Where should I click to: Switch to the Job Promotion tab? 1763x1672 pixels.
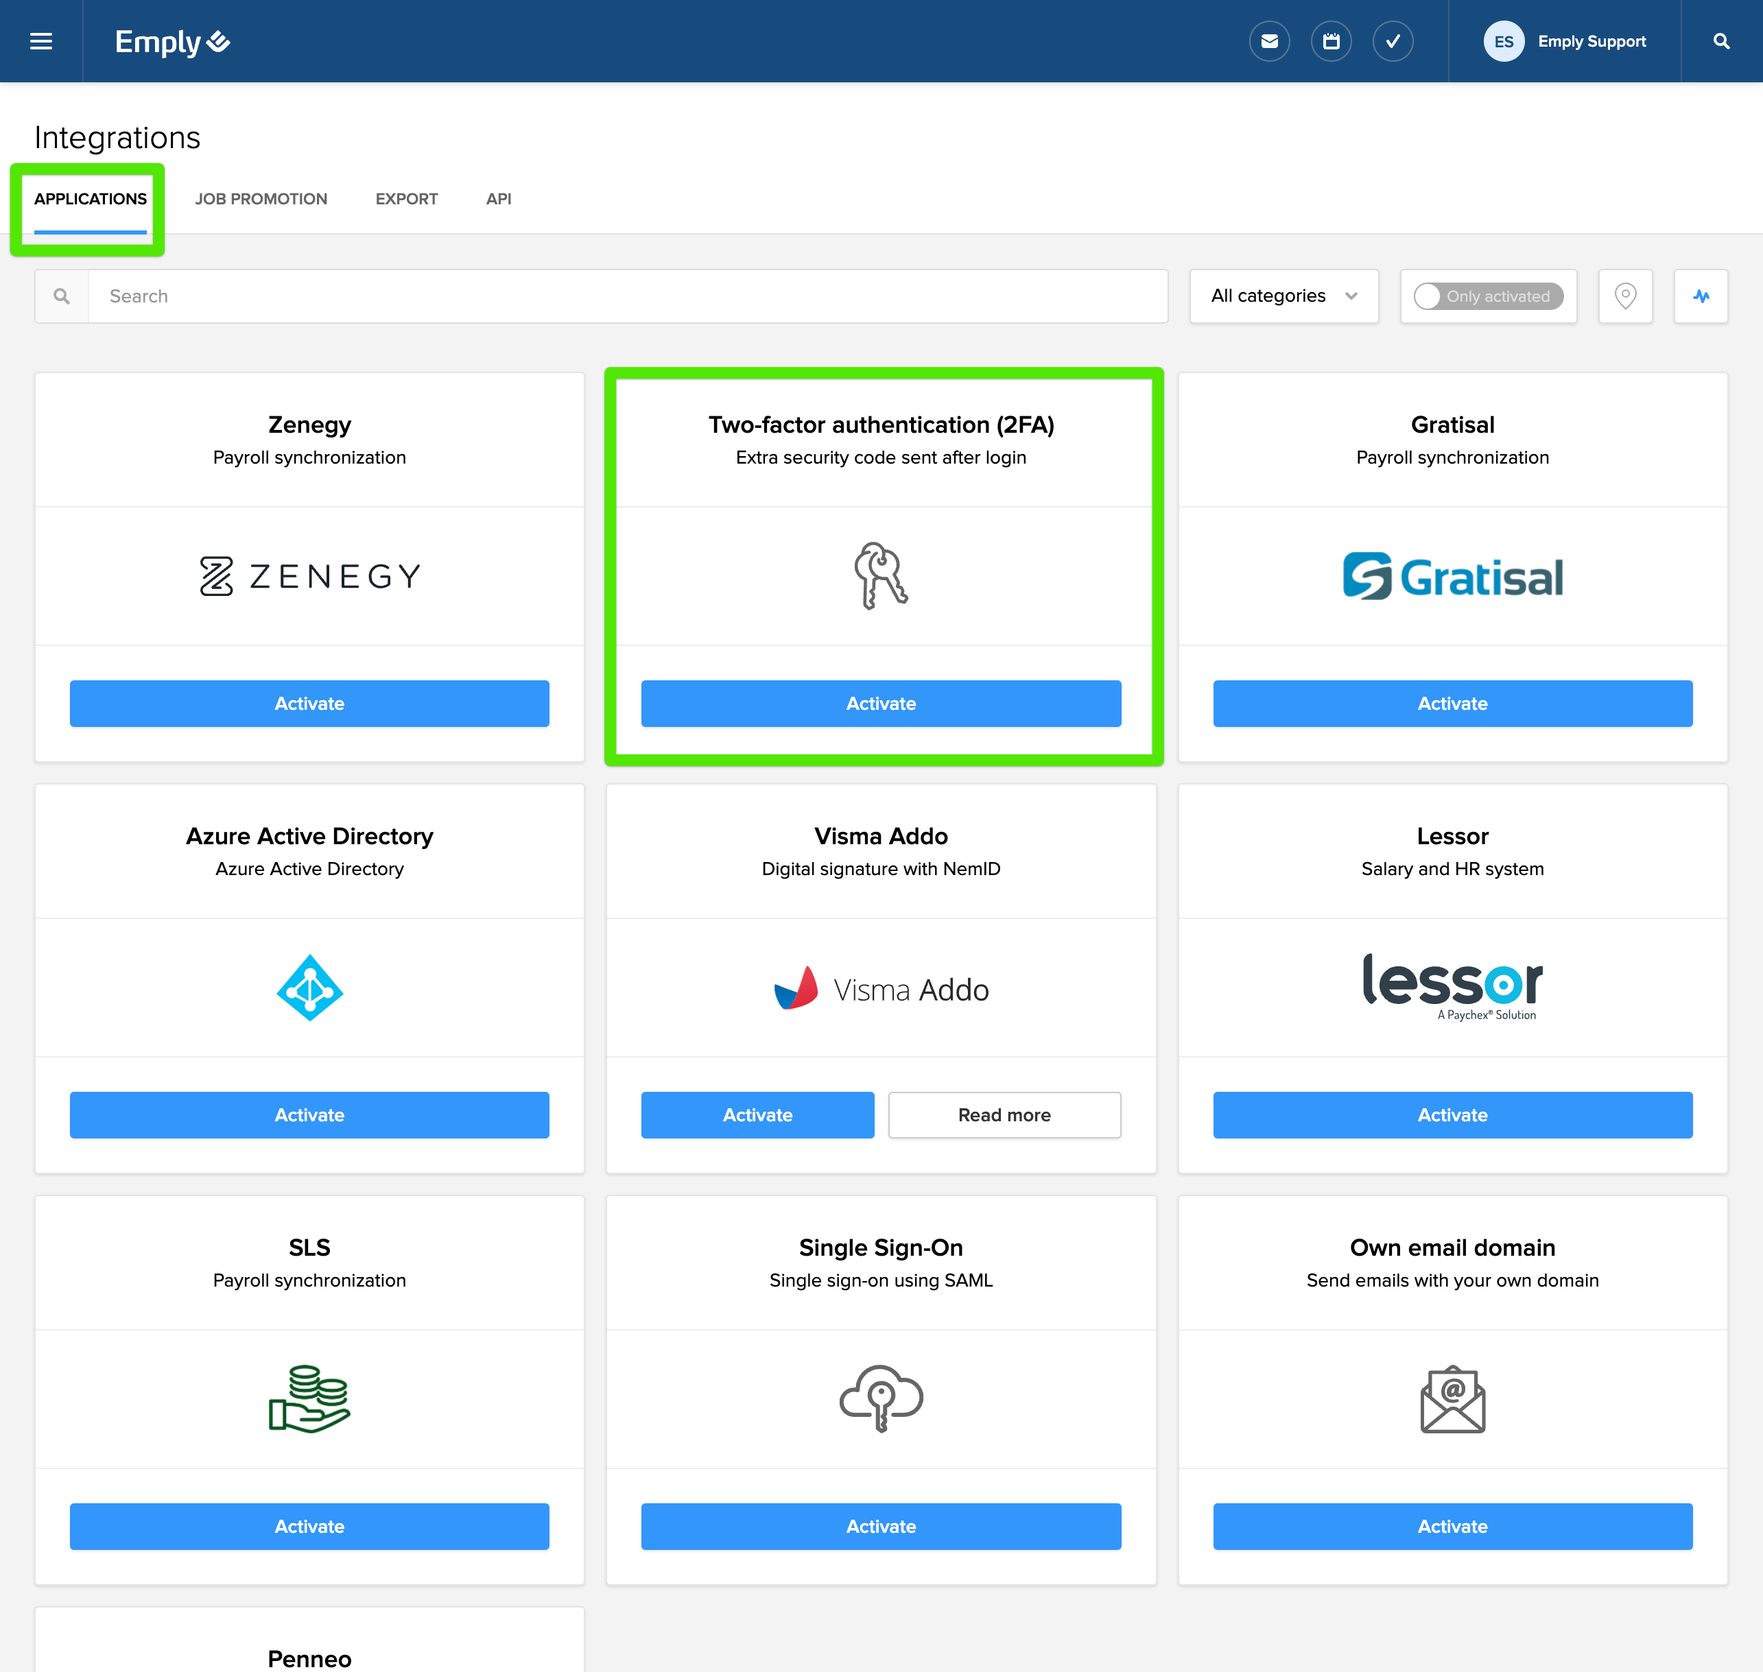[261, 199]
